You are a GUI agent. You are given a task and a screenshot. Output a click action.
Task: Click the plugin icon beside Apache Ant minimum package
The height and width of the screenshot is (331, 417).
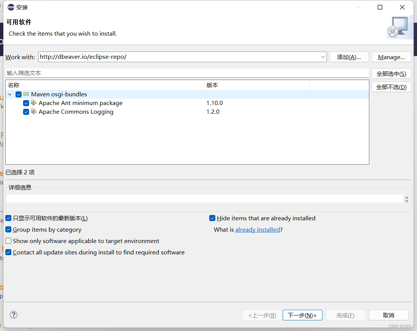pyautogui.click(x=34, y=103)
